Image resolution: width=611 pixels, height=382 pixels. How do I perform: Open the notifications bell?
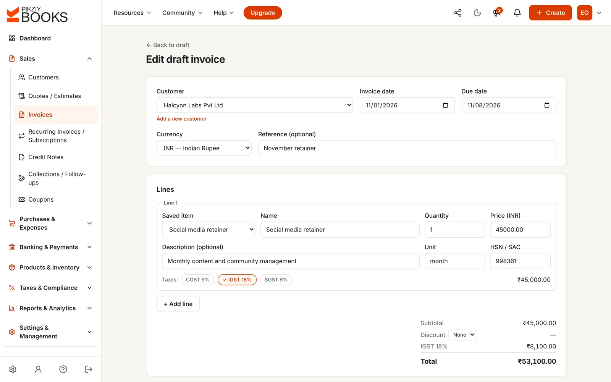pos(517,13)
